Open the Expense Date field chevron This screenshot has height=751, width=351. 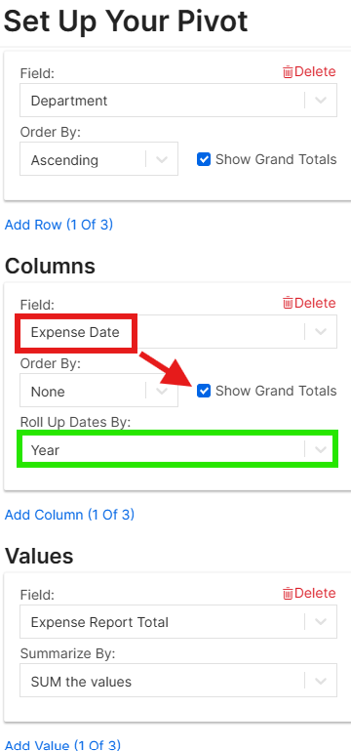(x=321, y=331)
